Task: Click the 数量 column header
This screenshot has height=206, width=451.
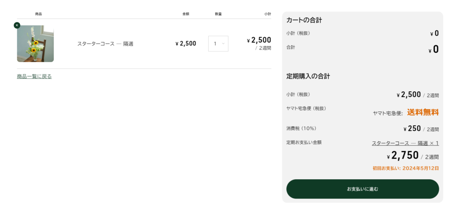Action: click(x=218, y=14)
